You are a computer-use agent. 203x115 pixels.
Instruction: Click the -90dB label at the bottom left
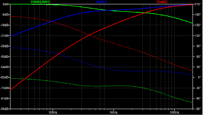[x=5, y=109]
